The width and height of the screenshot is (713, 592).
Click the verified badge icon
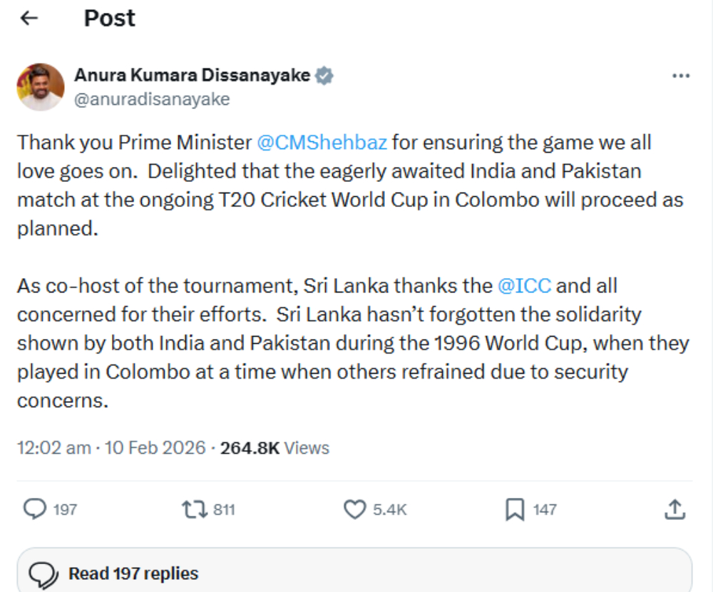point(325,76)
